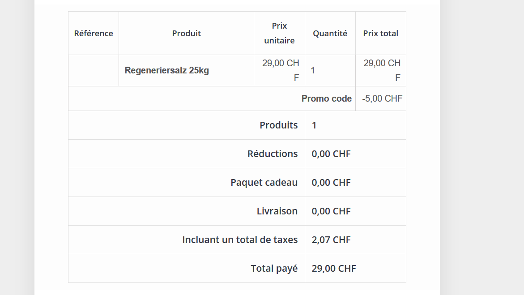The height and width of the screenshot is (295, 524).
Task: Click the Réductions row label
Action: pos(273,154)
